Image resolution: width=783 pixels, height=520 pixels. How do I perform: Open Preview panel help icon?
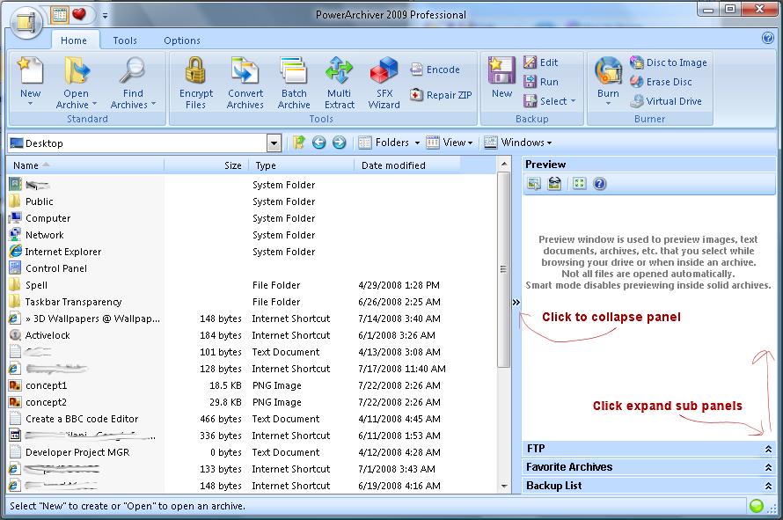(600, 184)
